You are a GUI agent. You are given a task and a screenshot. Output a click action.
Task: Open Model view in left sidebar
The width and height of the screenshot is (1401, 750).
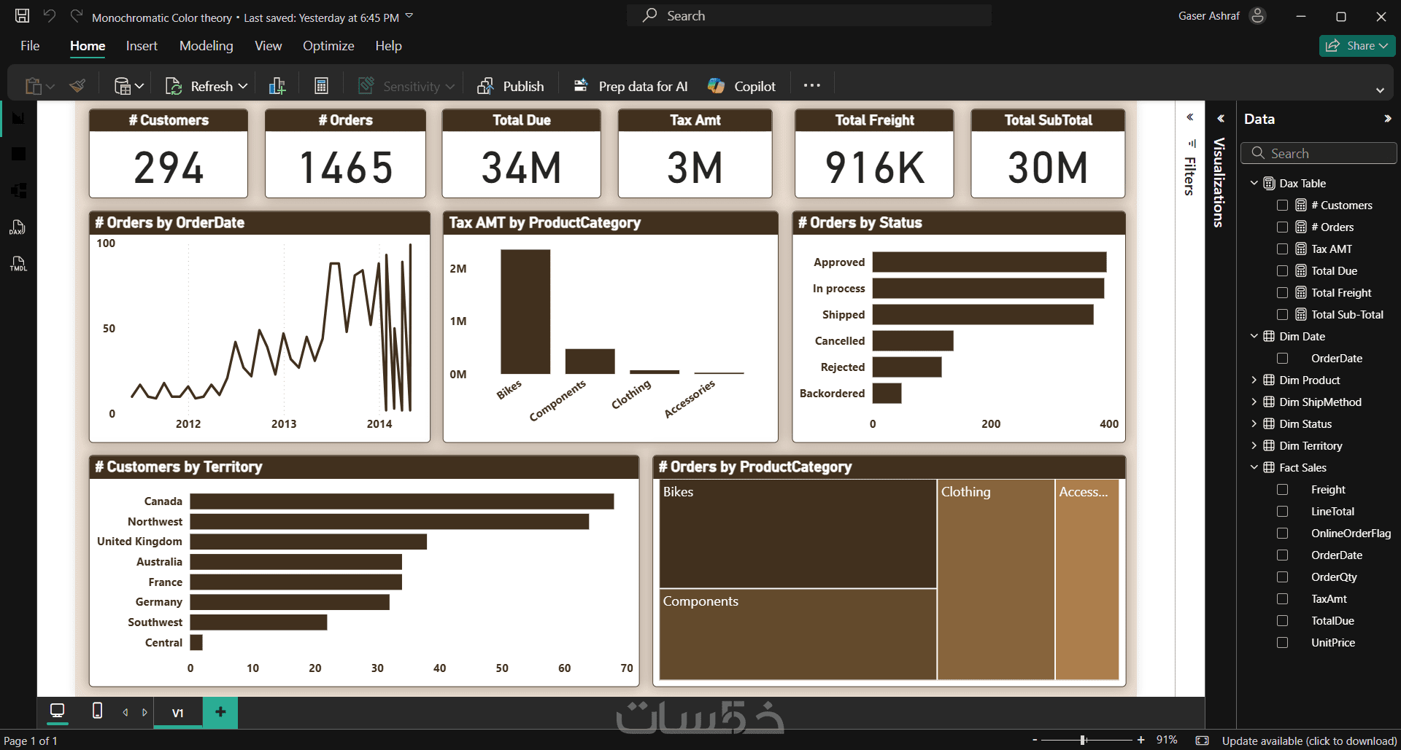pos(18,191)
